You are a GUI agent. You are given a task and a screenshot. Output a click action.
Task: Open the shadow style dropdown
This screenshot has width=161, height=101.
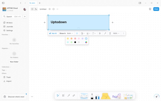pyautogui.click(x=83, y=33)
